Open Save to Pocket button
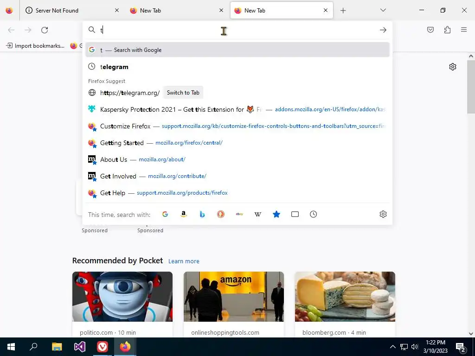This screenshot has width=475, height=356. [430, 30]
